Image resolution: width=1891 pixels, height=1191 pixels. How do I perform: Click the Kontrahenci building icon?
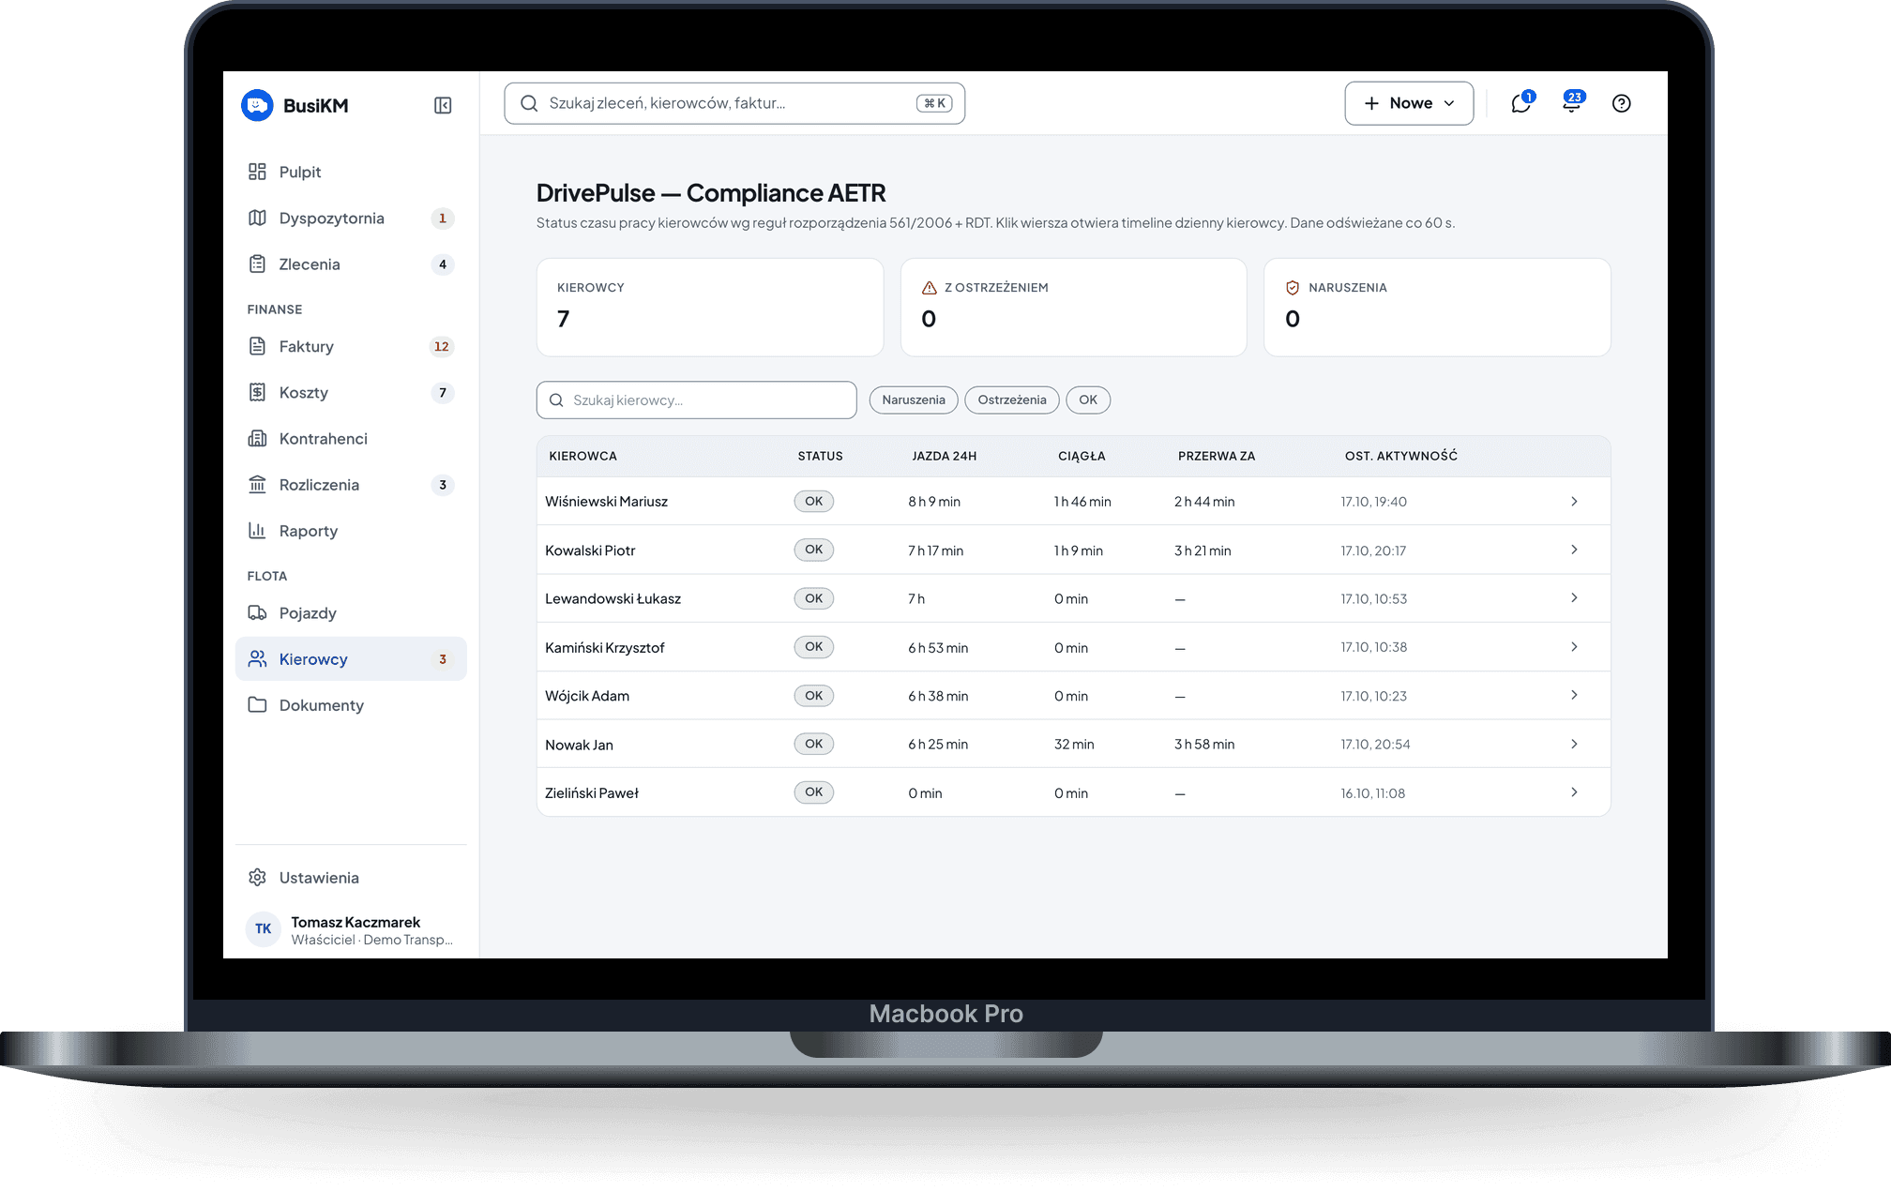tap(257, 438)
